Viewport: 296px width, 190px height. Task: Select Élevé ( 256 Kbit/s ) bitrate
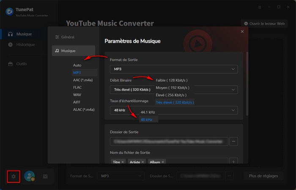pyautogui.click(x=171, y=95)
